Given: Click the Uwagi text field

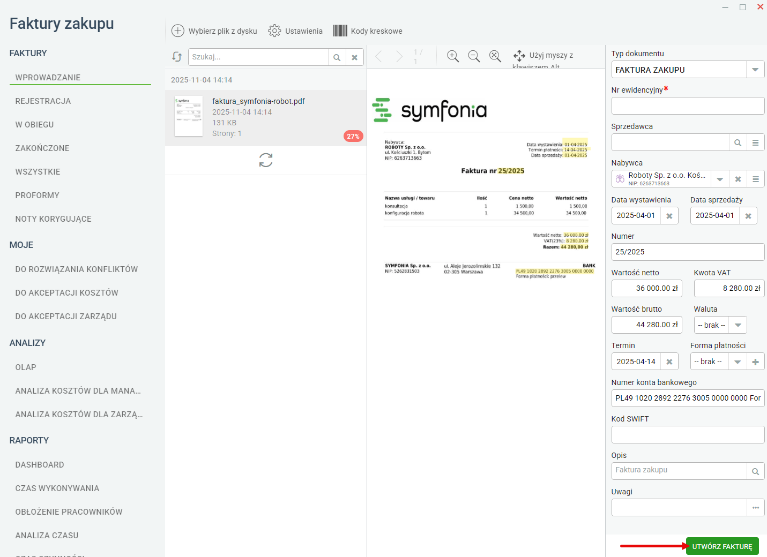Looking at the screenshot, I should pos(679,508).
